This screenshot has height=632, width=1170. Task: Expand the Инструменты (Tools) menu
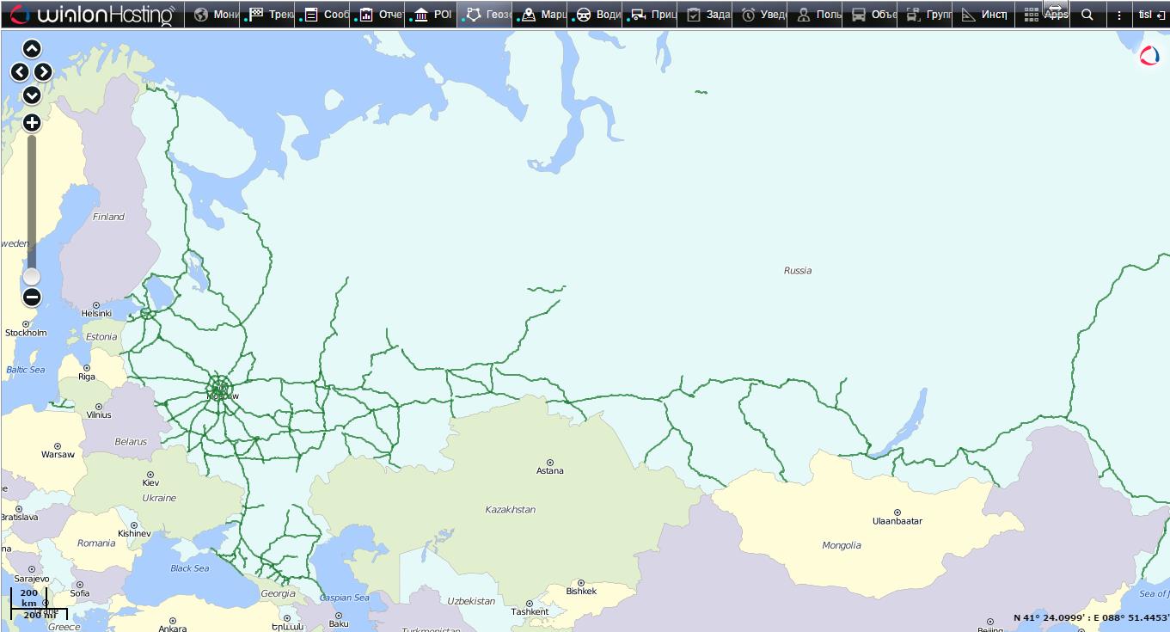983,15
